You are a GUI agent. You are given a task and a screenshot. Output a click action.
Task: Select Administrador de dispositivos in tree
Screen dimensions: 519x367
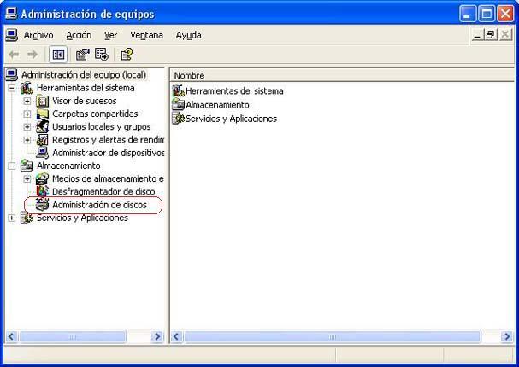point(109,153)
